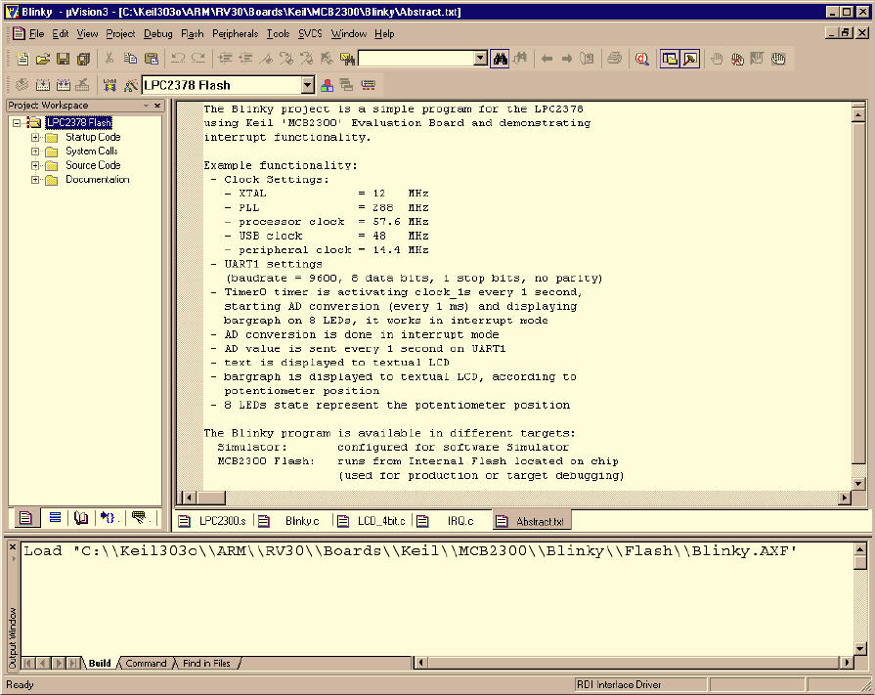Click the Open file toolbar icon
This screenshot has height=695, width=875.
(x=43, y=59)
